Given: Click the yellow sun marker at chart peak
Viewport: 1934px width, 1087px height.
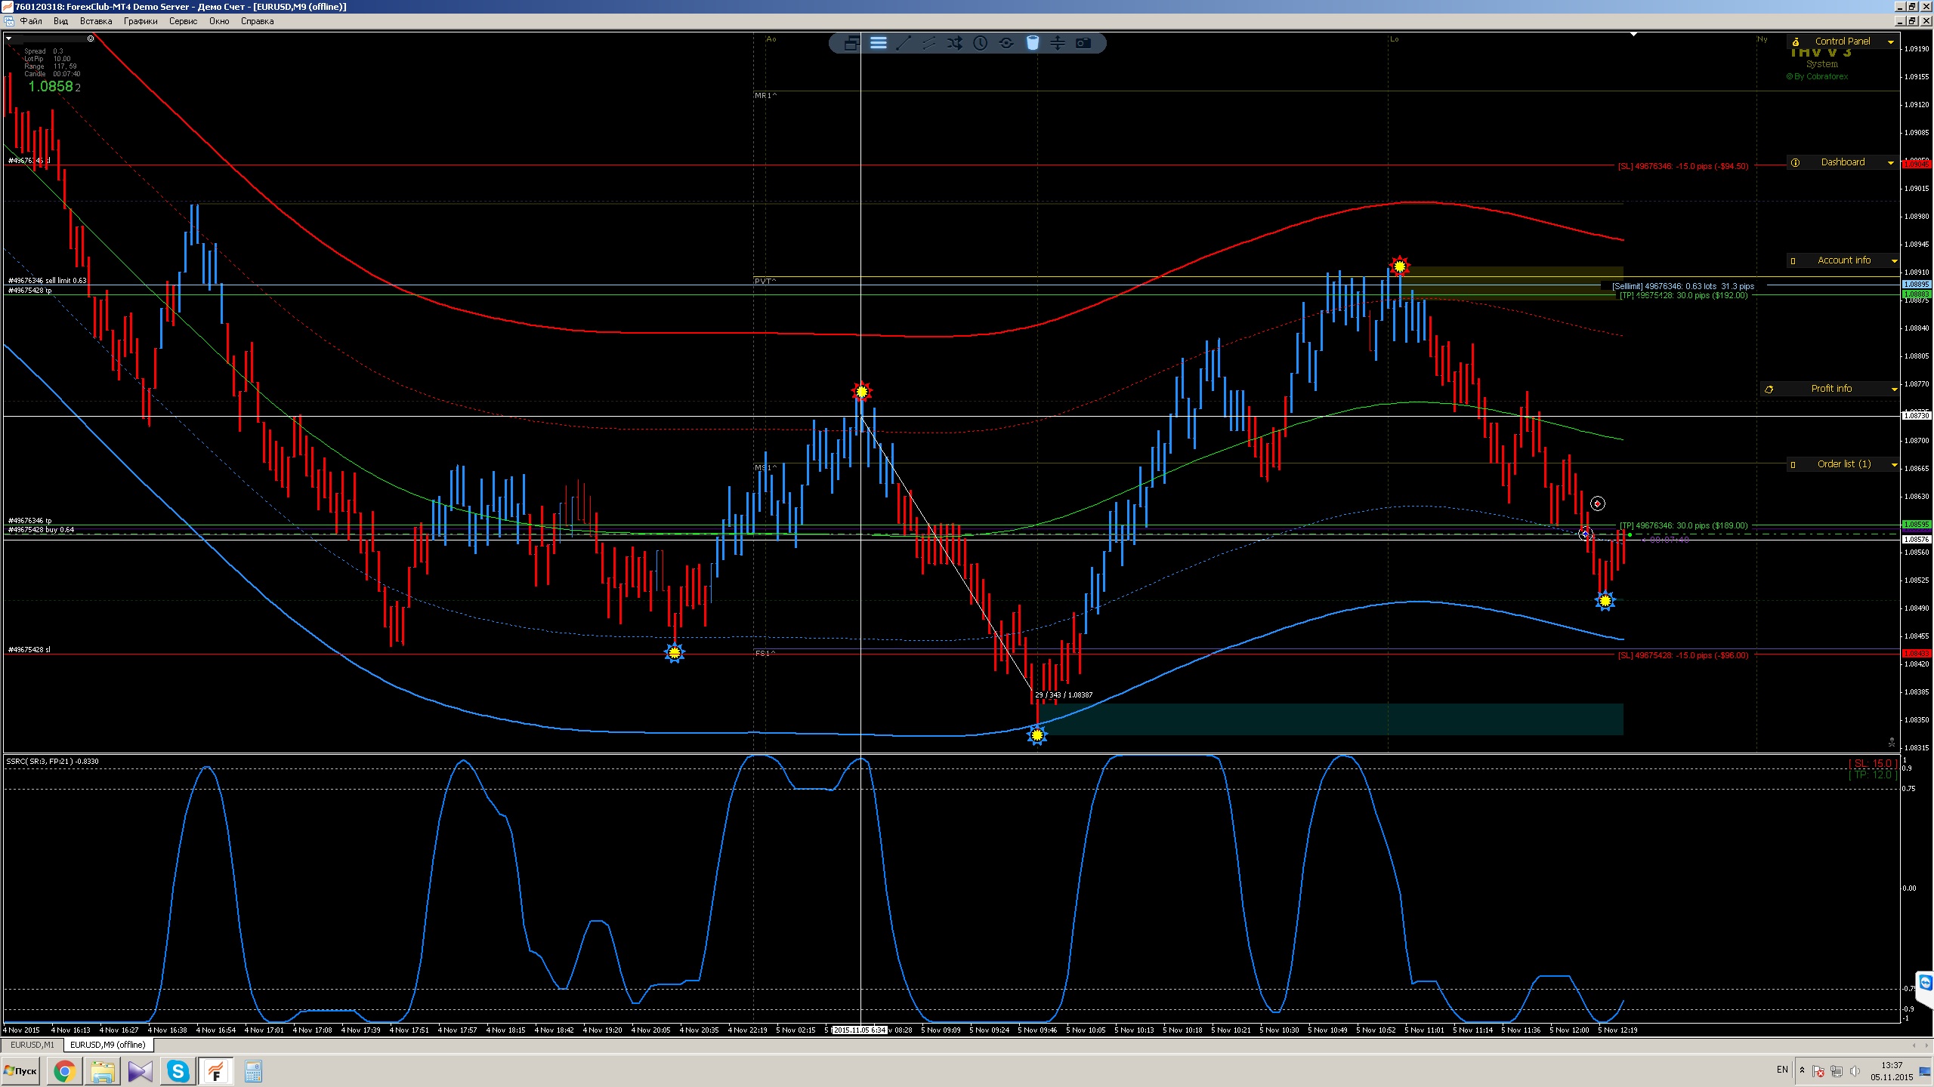Looking at the screenshot, I should (1400, 266).
